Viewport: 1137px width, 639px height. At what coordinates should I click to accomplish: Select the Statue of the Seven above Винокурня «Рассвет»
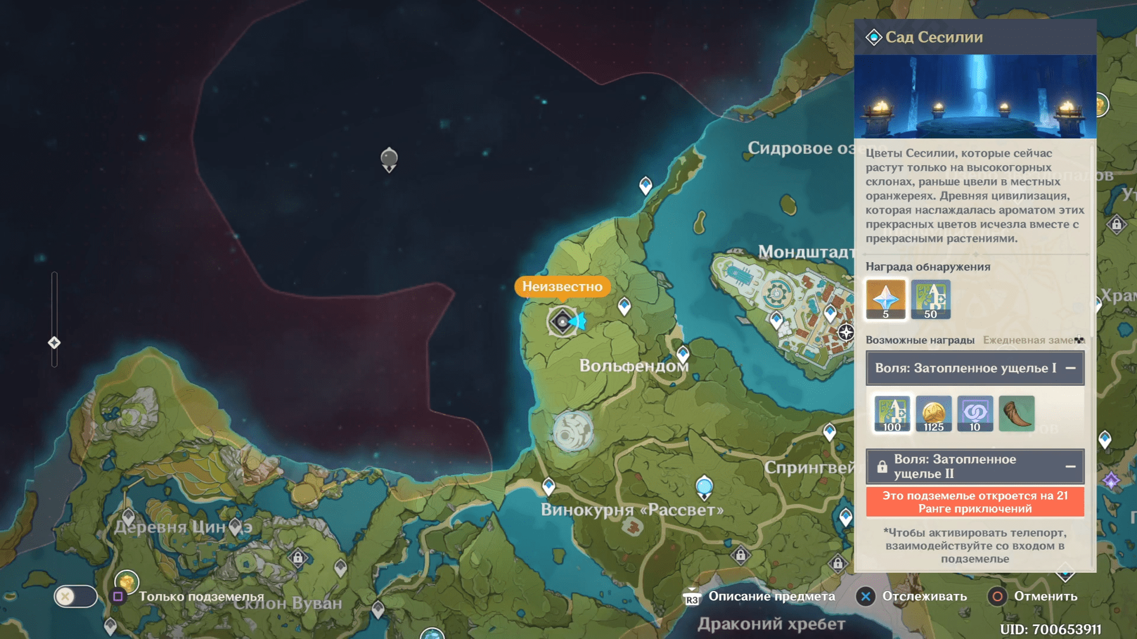point(704,488)
